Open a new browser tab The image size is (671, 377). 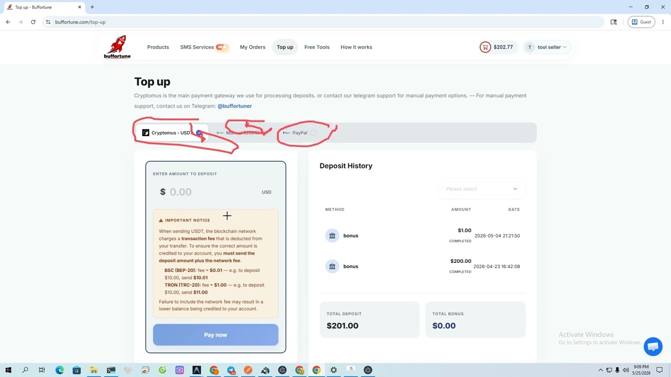(92, 7)
